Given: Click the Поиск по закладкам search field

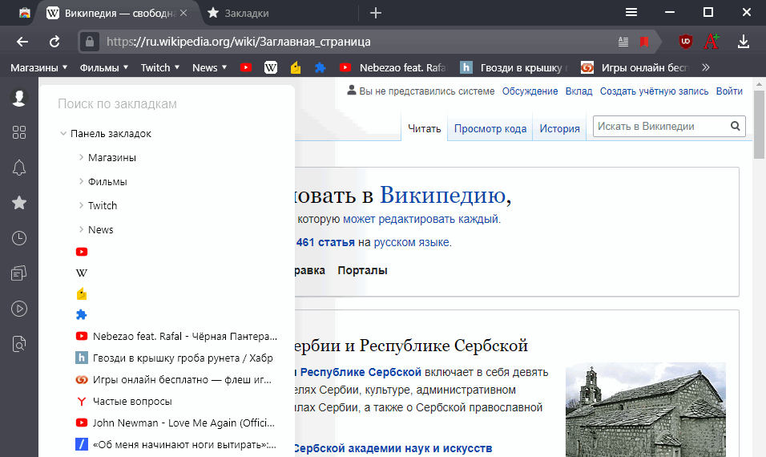Looking at the screenshot, I should [x=168, y=104].
